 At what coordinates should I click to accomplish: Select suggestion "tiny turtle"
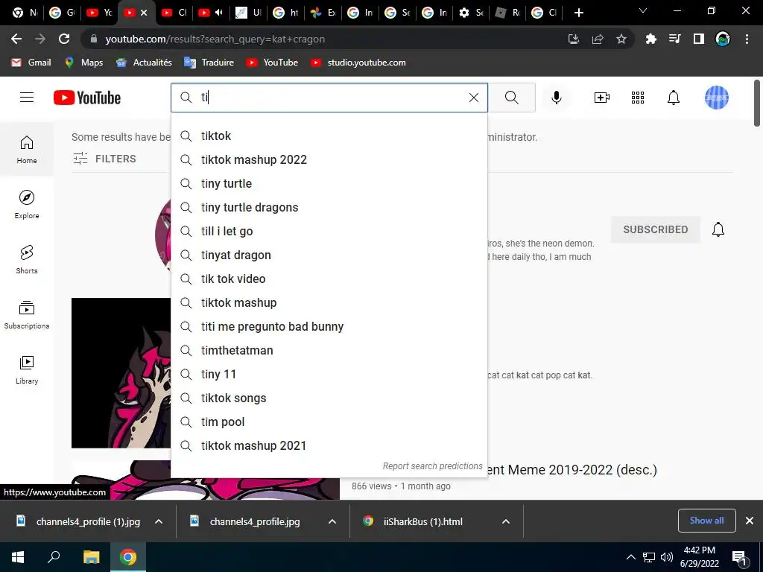329,183
